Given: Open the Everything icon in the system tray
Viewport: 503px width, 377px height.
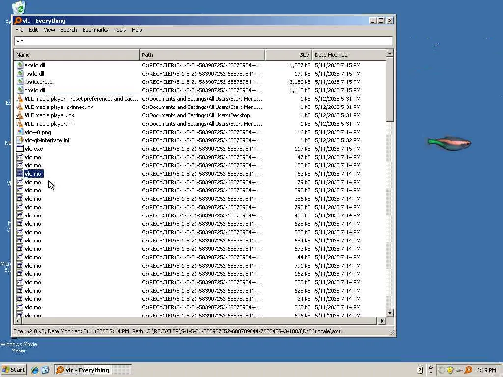Looking at the screenshot, I should [468, 370].
